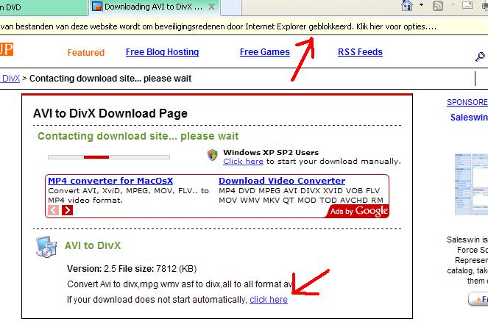
Task: Click here if download does not start
Action: point(269,300)
